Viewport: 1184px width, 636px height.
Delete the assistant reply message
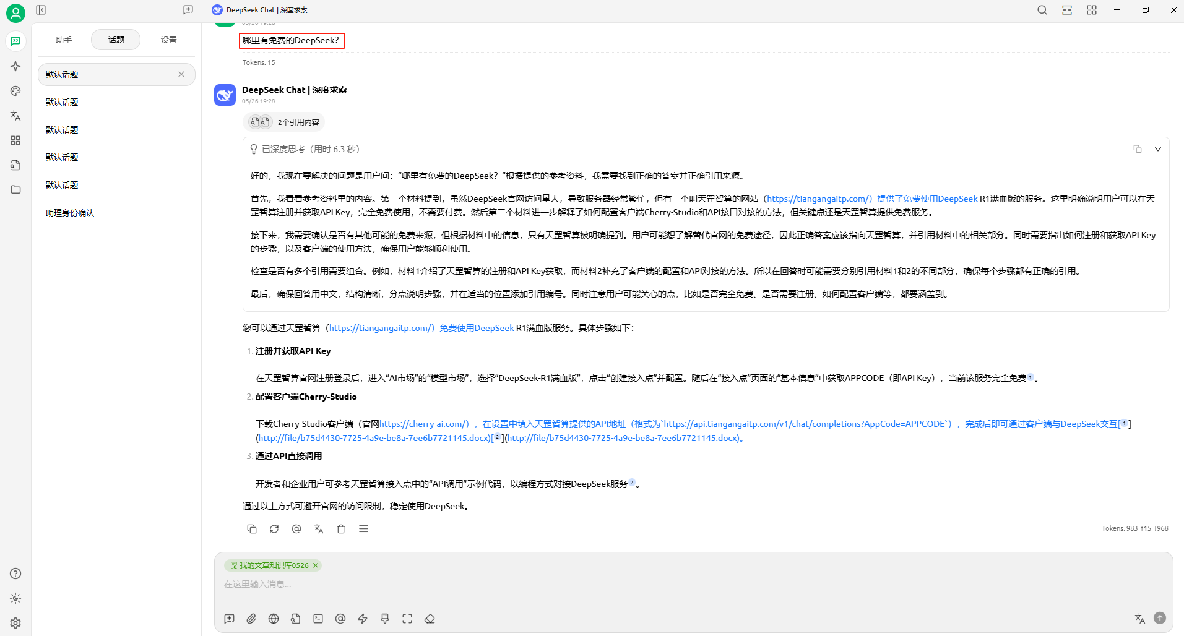[341, 529]
